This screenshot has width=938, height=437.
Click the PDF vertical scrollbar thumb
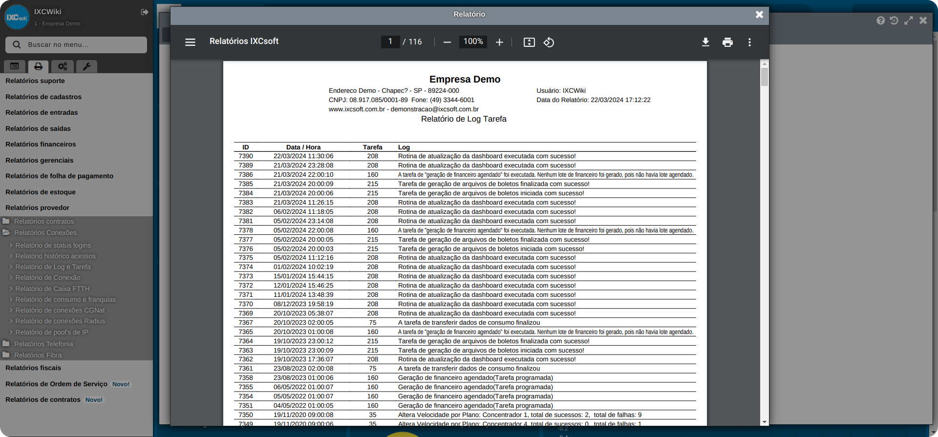(x=765, y=77)
